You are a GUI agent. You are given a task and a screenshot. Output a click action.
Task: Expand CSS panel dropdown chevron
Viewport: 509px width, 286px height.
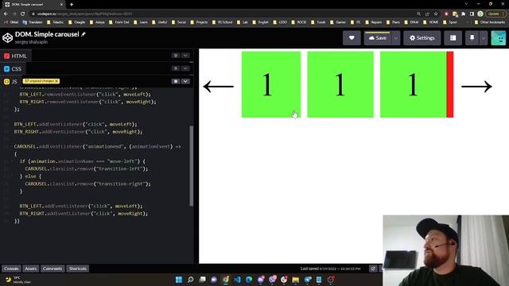pos(185,68)
